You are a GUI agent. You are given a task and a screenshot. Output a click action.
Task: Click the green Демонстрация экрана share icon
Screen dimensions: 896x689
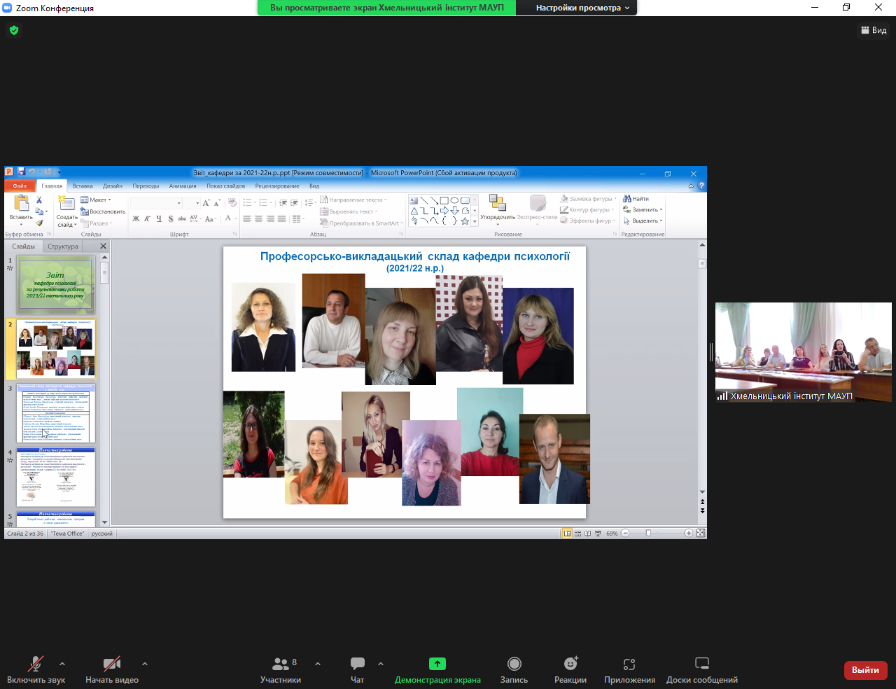pos(437,664)
